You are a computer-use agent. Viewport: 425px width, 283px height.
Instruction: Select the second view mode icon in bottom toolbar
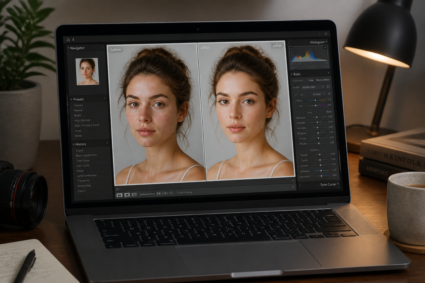tap(127, 195)
